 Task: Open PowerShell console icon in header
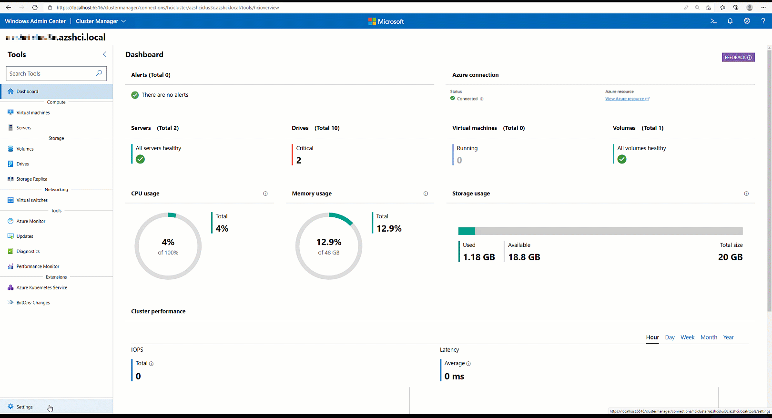click(713, 21)
